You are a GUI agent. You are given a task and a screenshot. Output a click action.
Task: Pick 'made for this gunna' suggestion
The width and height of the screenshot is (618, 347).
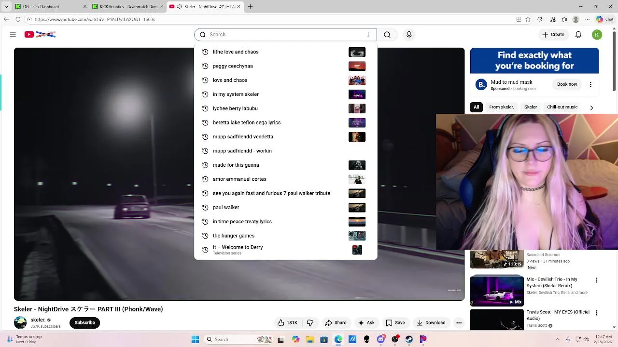point(285,165)
